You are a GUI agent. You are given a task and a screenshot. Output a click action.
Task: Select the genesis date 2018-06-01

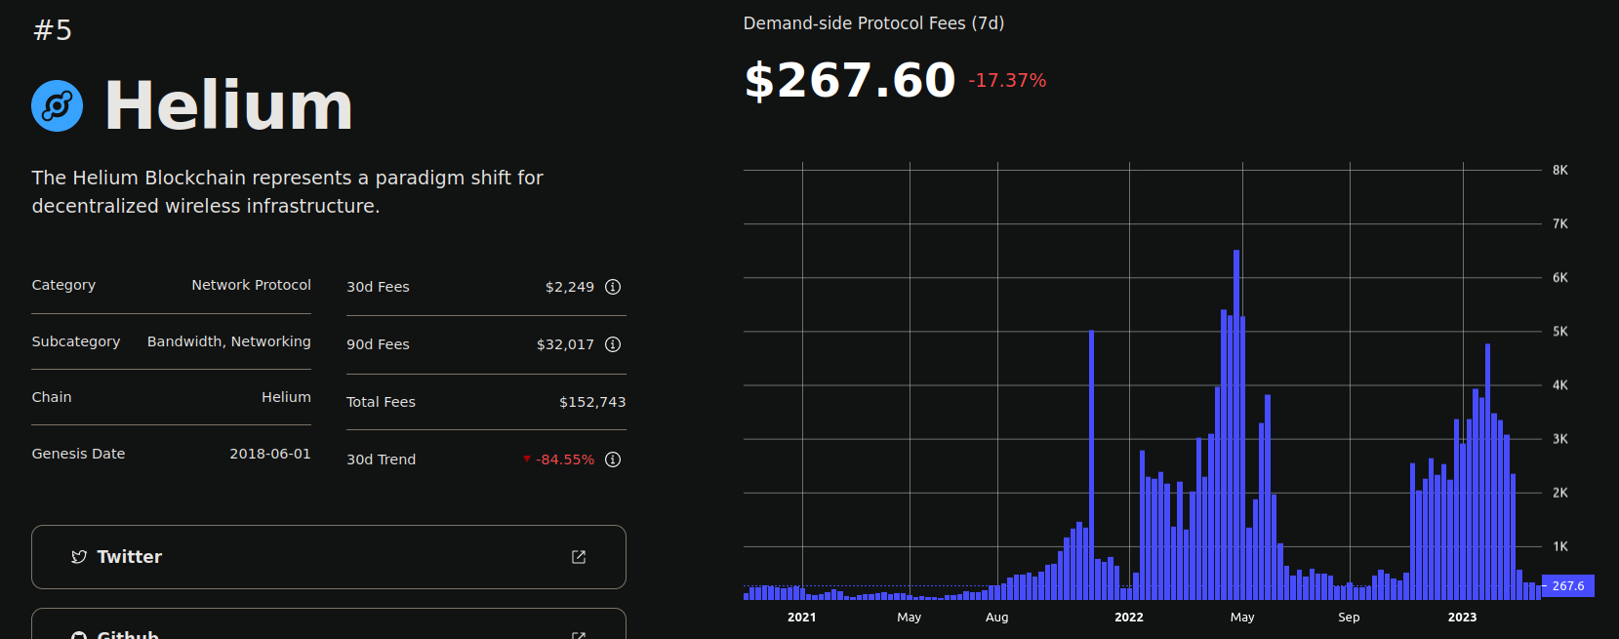tap(270, 454)
